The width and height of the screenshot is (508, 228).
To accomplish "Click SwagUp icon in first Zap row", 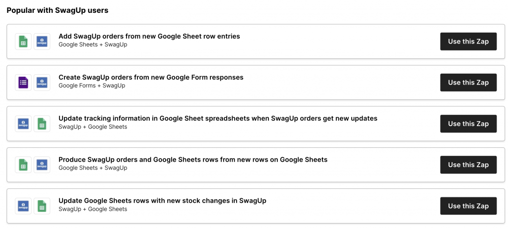I will click(42, 42).
